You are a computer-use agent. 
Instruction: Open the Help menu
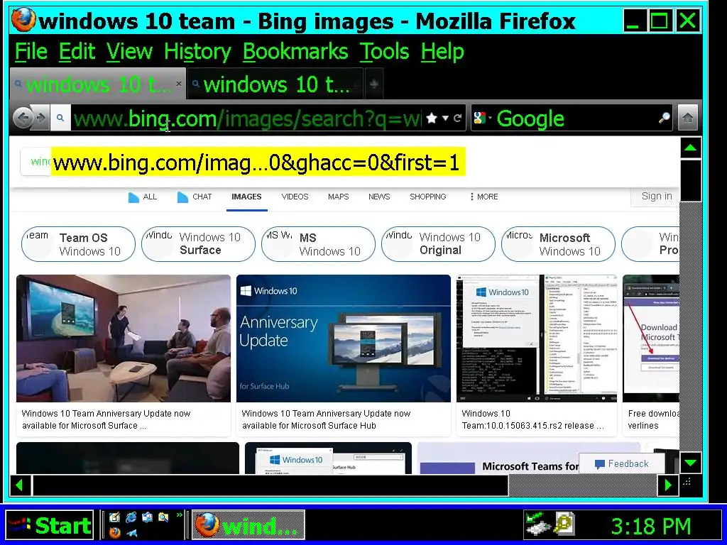click(x=442, y=51)
